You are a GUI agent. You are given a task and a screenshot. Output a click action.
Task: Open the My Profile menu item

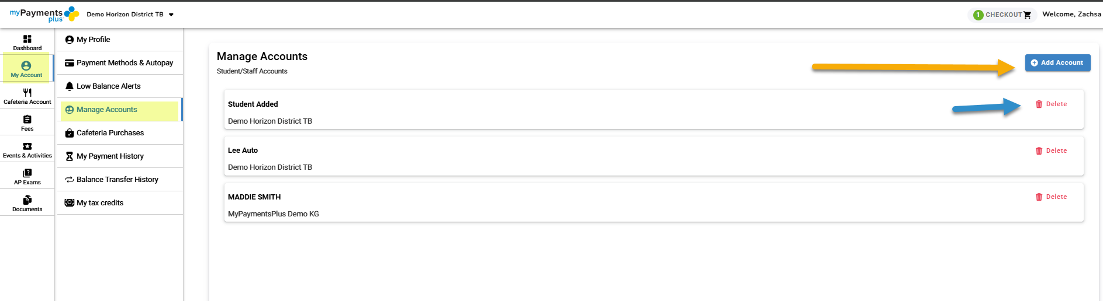pos(94,40)
